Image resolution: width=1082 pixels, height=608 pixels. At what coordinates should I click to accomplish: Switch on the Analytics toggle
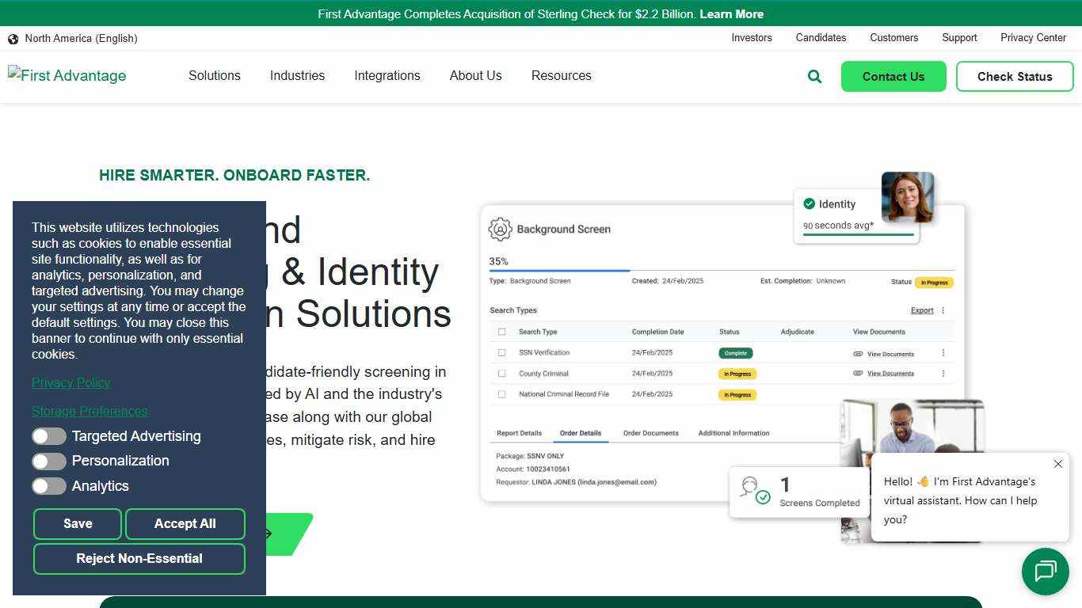click(x=49, y=486)
